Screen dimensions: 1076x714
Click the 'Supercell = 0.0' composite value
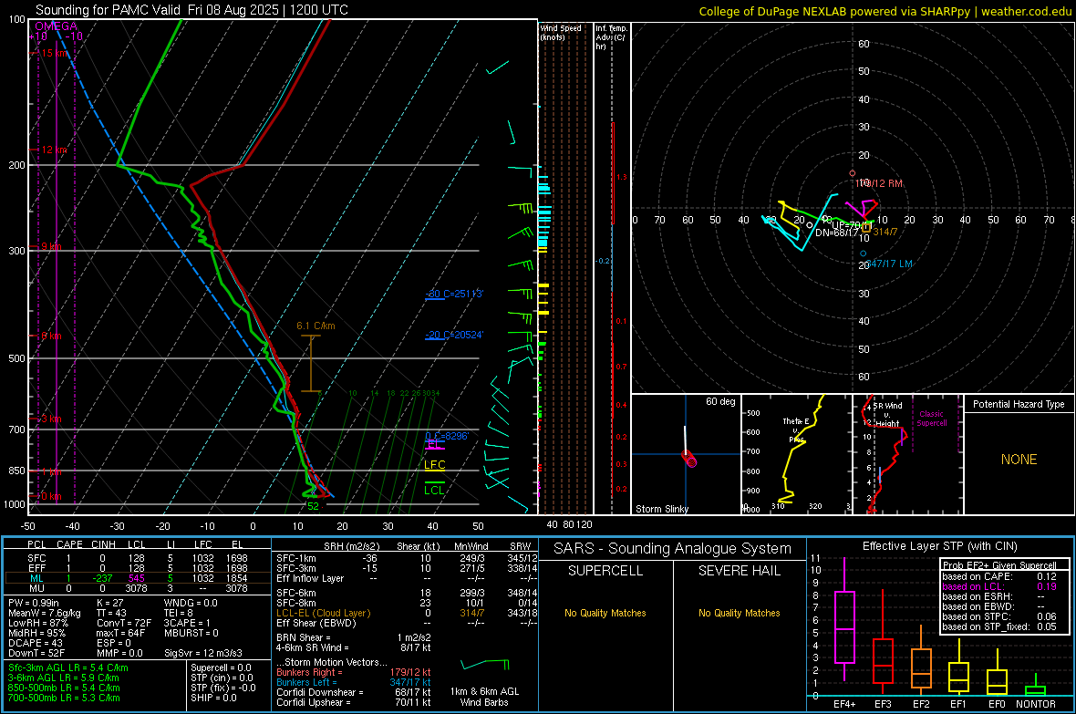pyautogui.click(x=221, y=668)
